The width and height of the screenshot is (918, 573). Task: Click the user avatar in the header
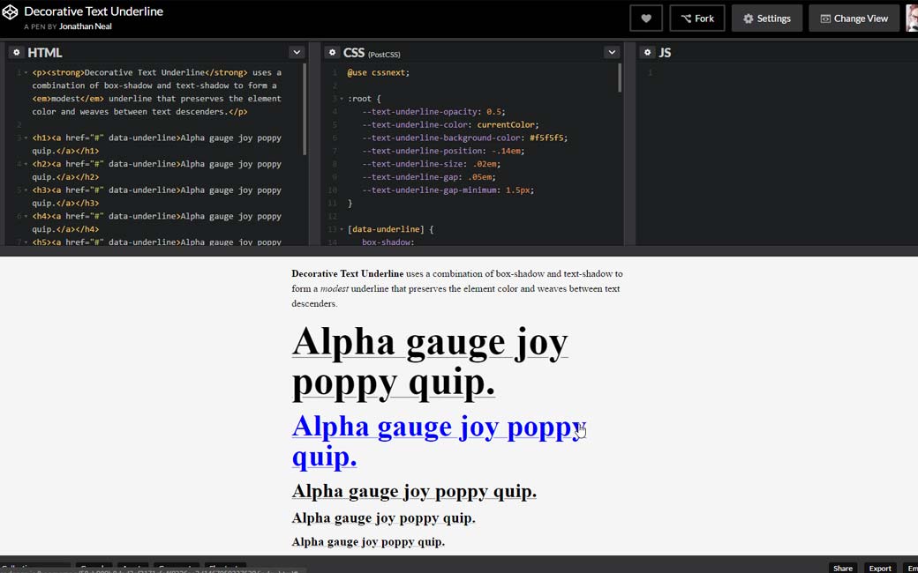pyautogui.click(x=912, y=19)
